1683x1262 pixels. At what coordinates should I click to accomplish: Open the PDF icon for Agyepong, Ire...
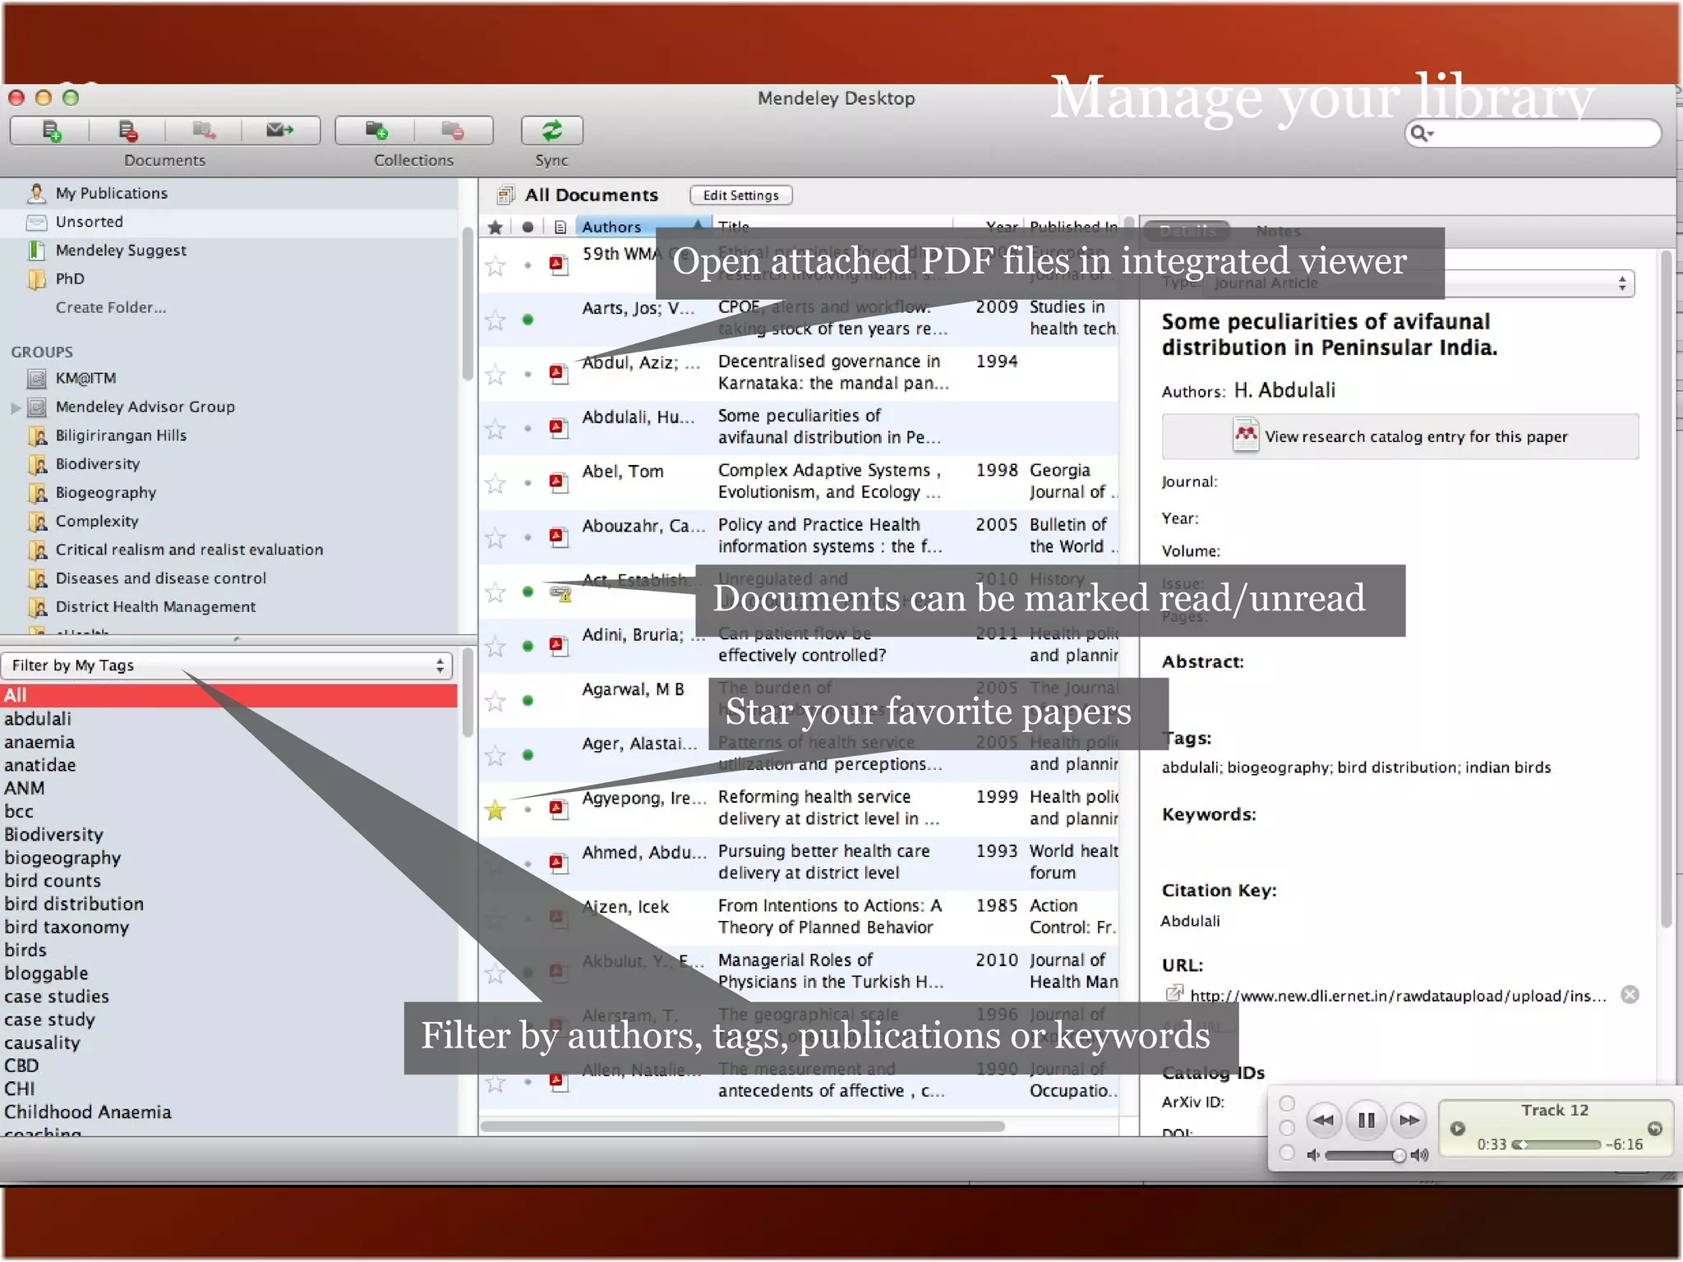(559, 809)
